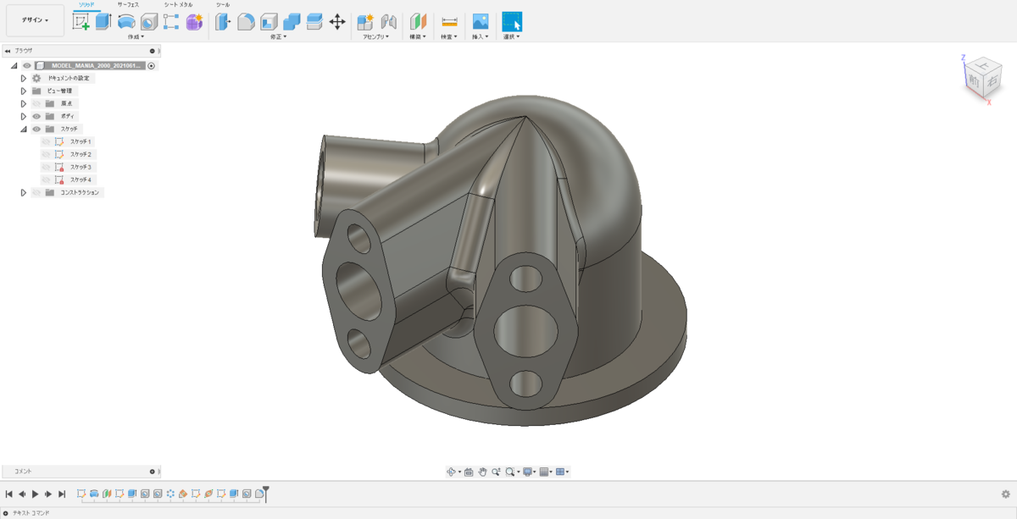This screenshot has height=519, width=1017.
Task: Open Display Settings monitor icon
Action: tap(527, 472)
